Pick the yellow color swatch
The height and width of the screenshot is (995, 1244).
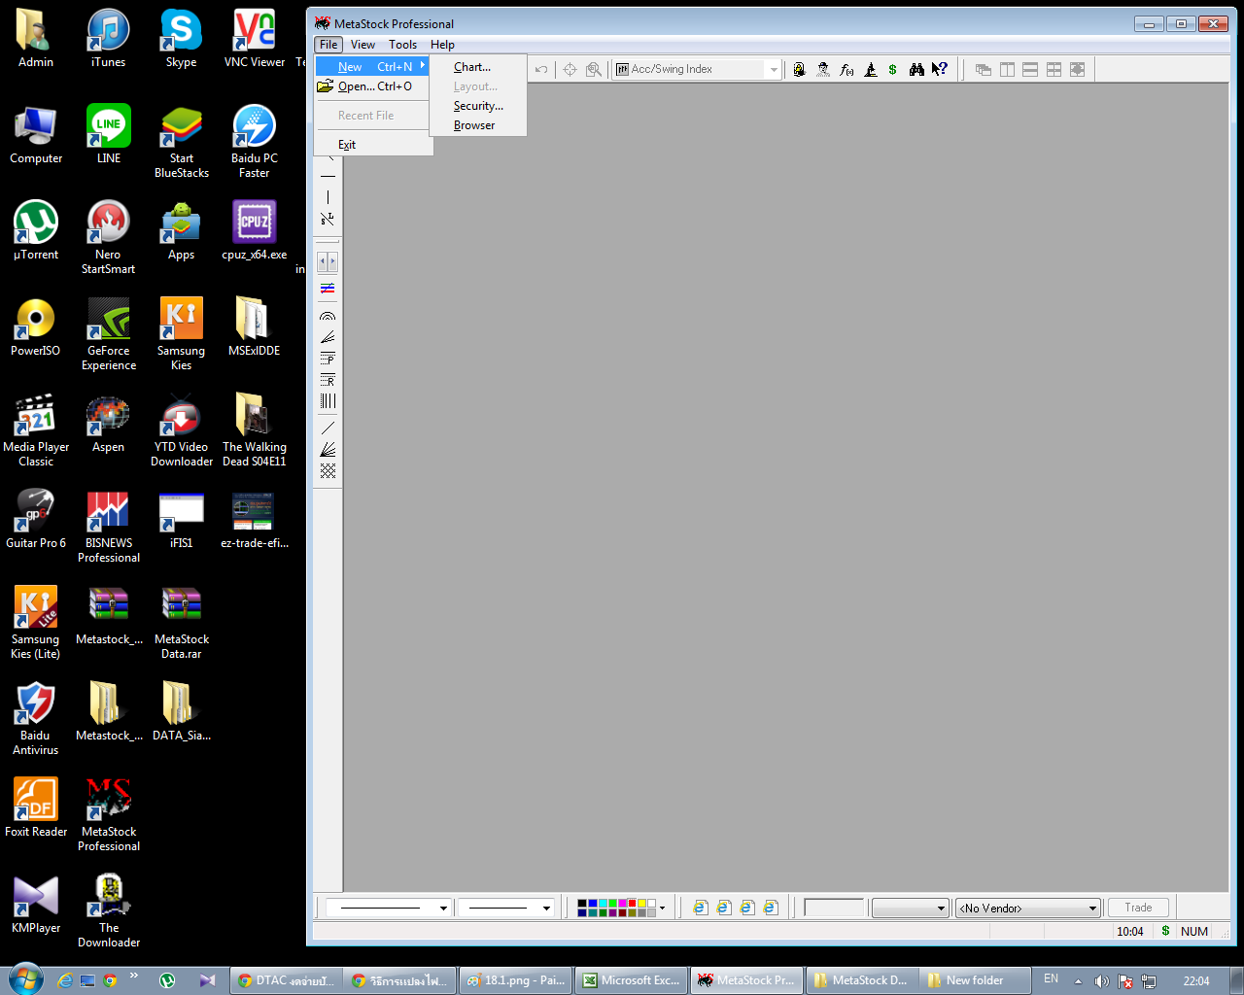tap(641, 904)
